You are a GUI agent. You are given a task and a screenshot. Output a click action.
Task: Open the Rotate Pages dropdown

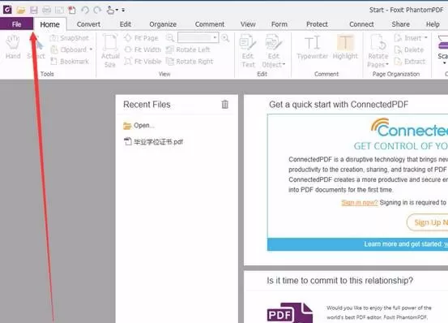click(378, 50)
